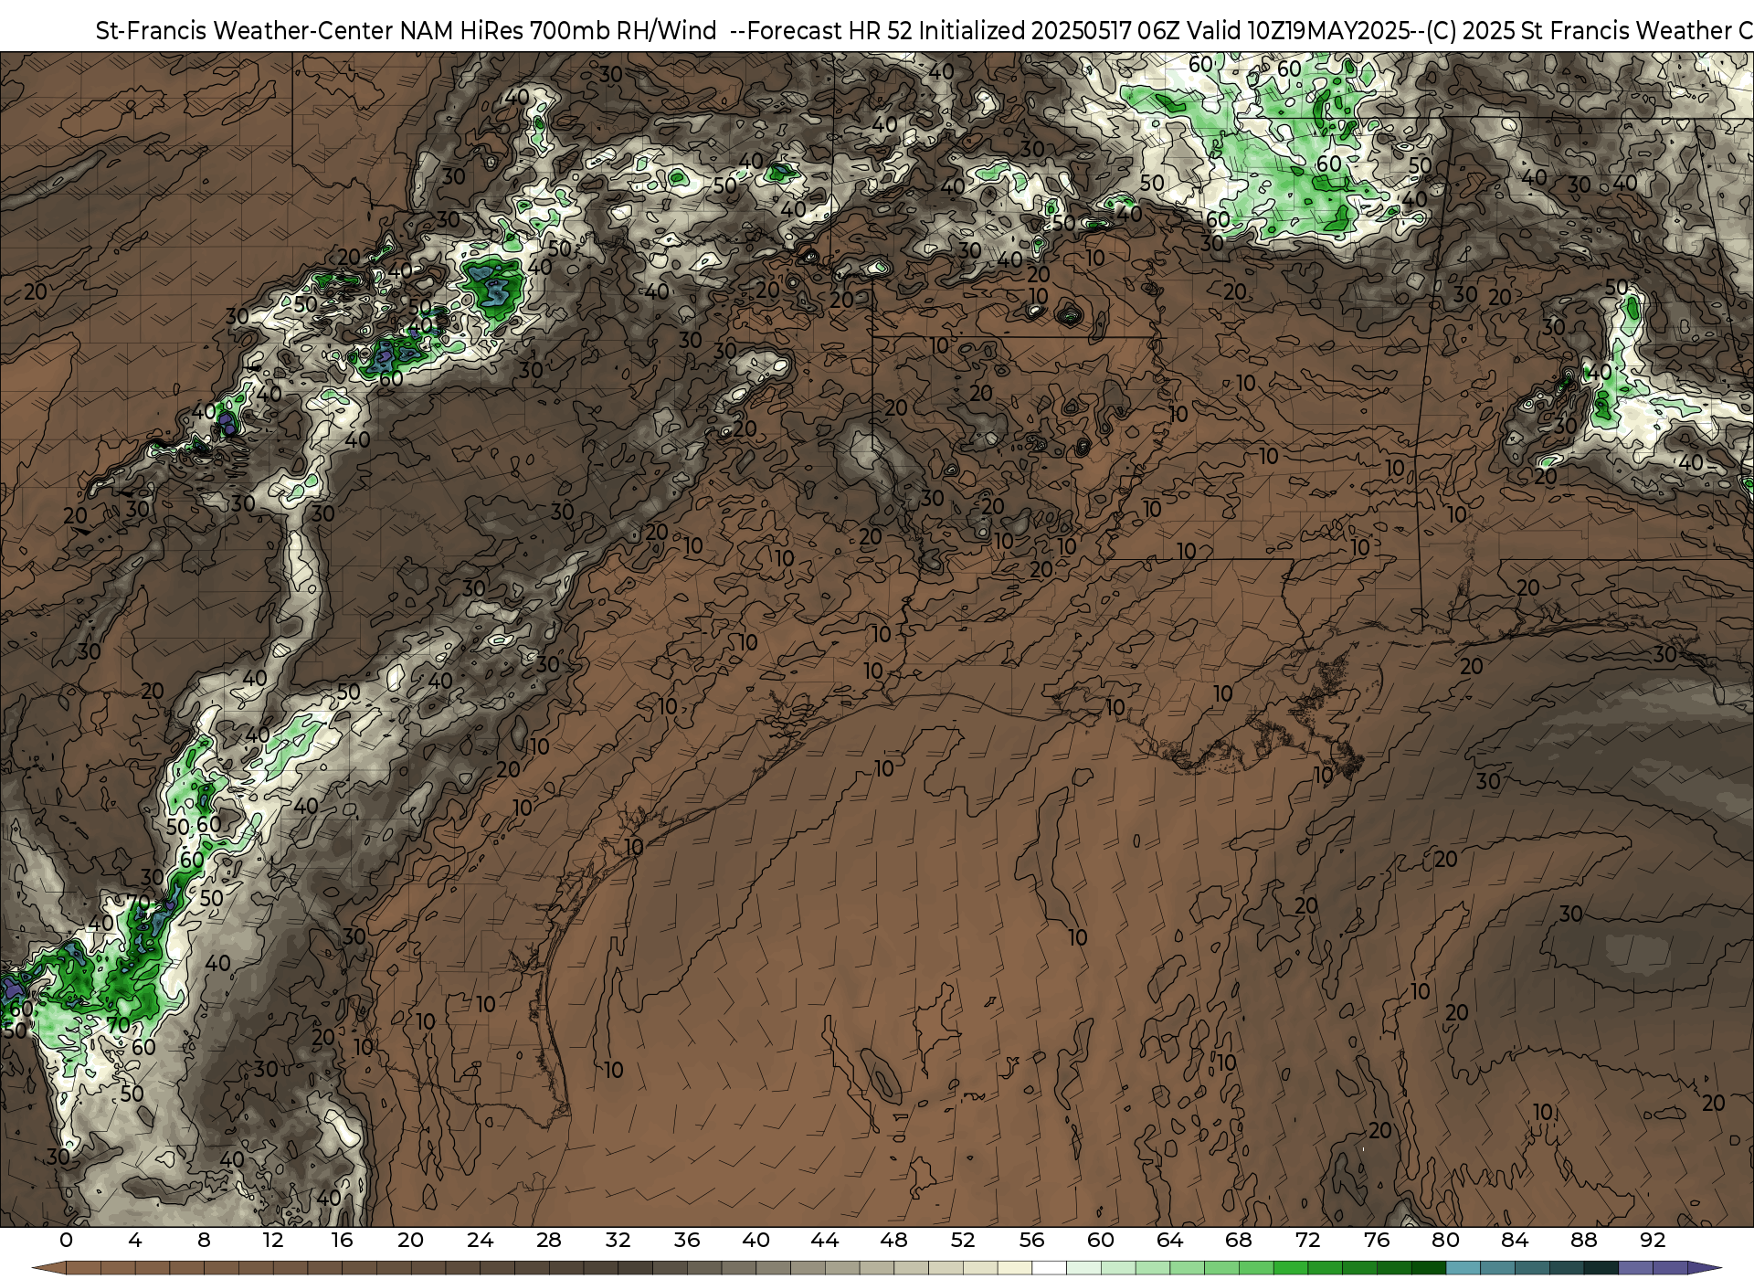Click 'NAM HiRes 700mb RH/Wind' in the title

[x=558, y=30]
